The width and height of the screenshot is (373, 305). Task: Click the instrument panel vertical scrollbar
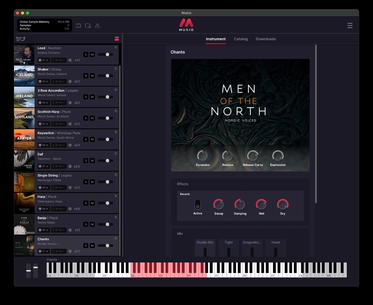click(316, 124)
